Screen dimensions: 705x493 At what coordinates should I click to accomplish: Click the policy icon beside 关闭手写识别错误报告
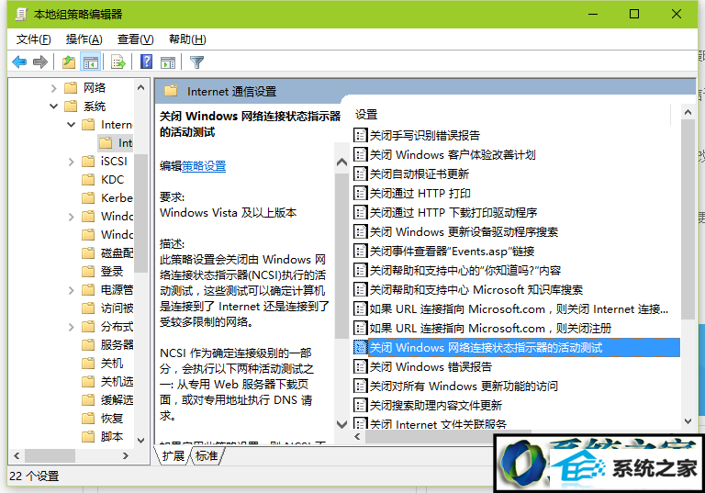coord(360,135)
